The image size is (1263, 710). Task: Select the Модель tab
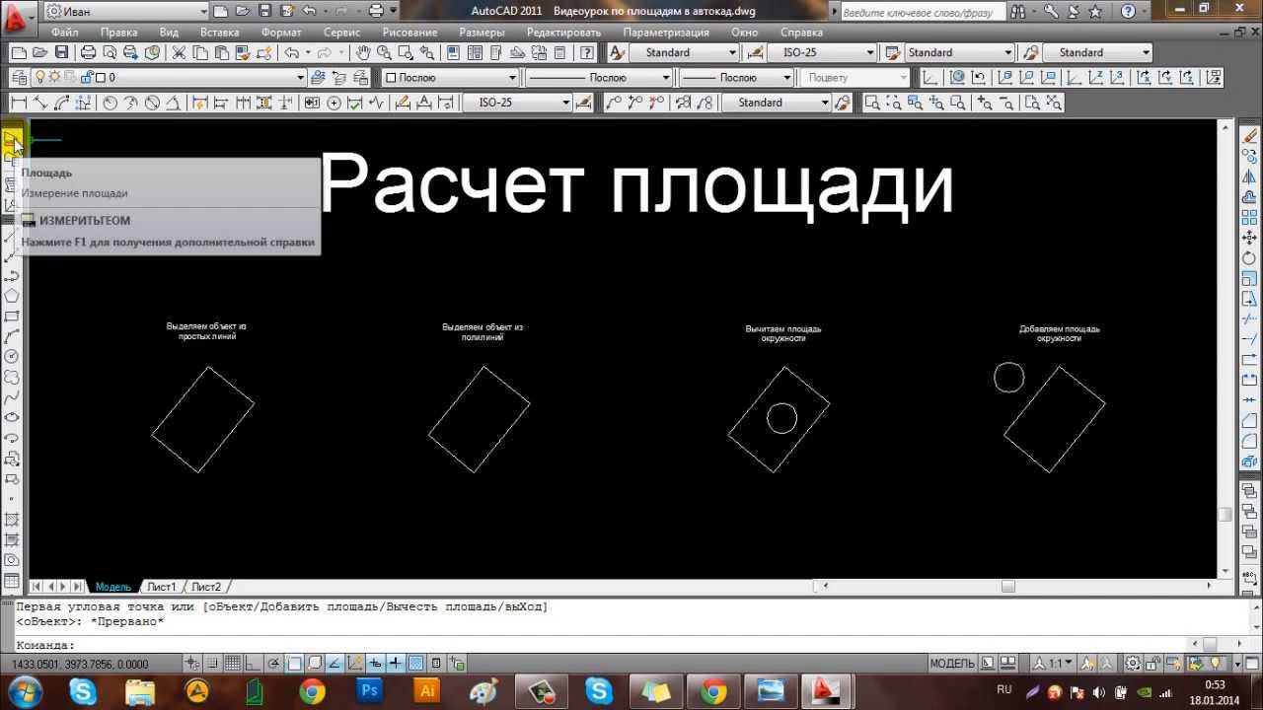112,587
